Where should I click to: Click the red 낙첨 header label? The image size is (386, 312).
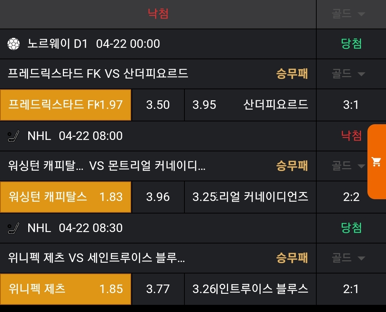click(158, 14)
